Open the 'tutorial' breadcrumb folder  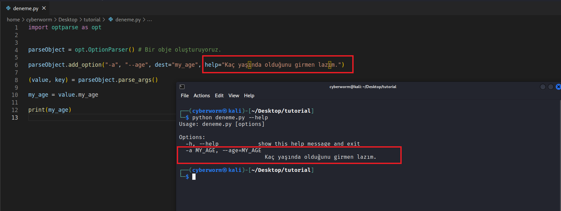click(x=92, y=20)
